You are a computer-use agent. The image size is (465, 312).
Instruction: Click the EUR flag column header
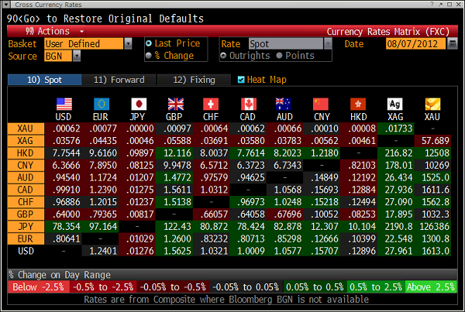point(102,105)
